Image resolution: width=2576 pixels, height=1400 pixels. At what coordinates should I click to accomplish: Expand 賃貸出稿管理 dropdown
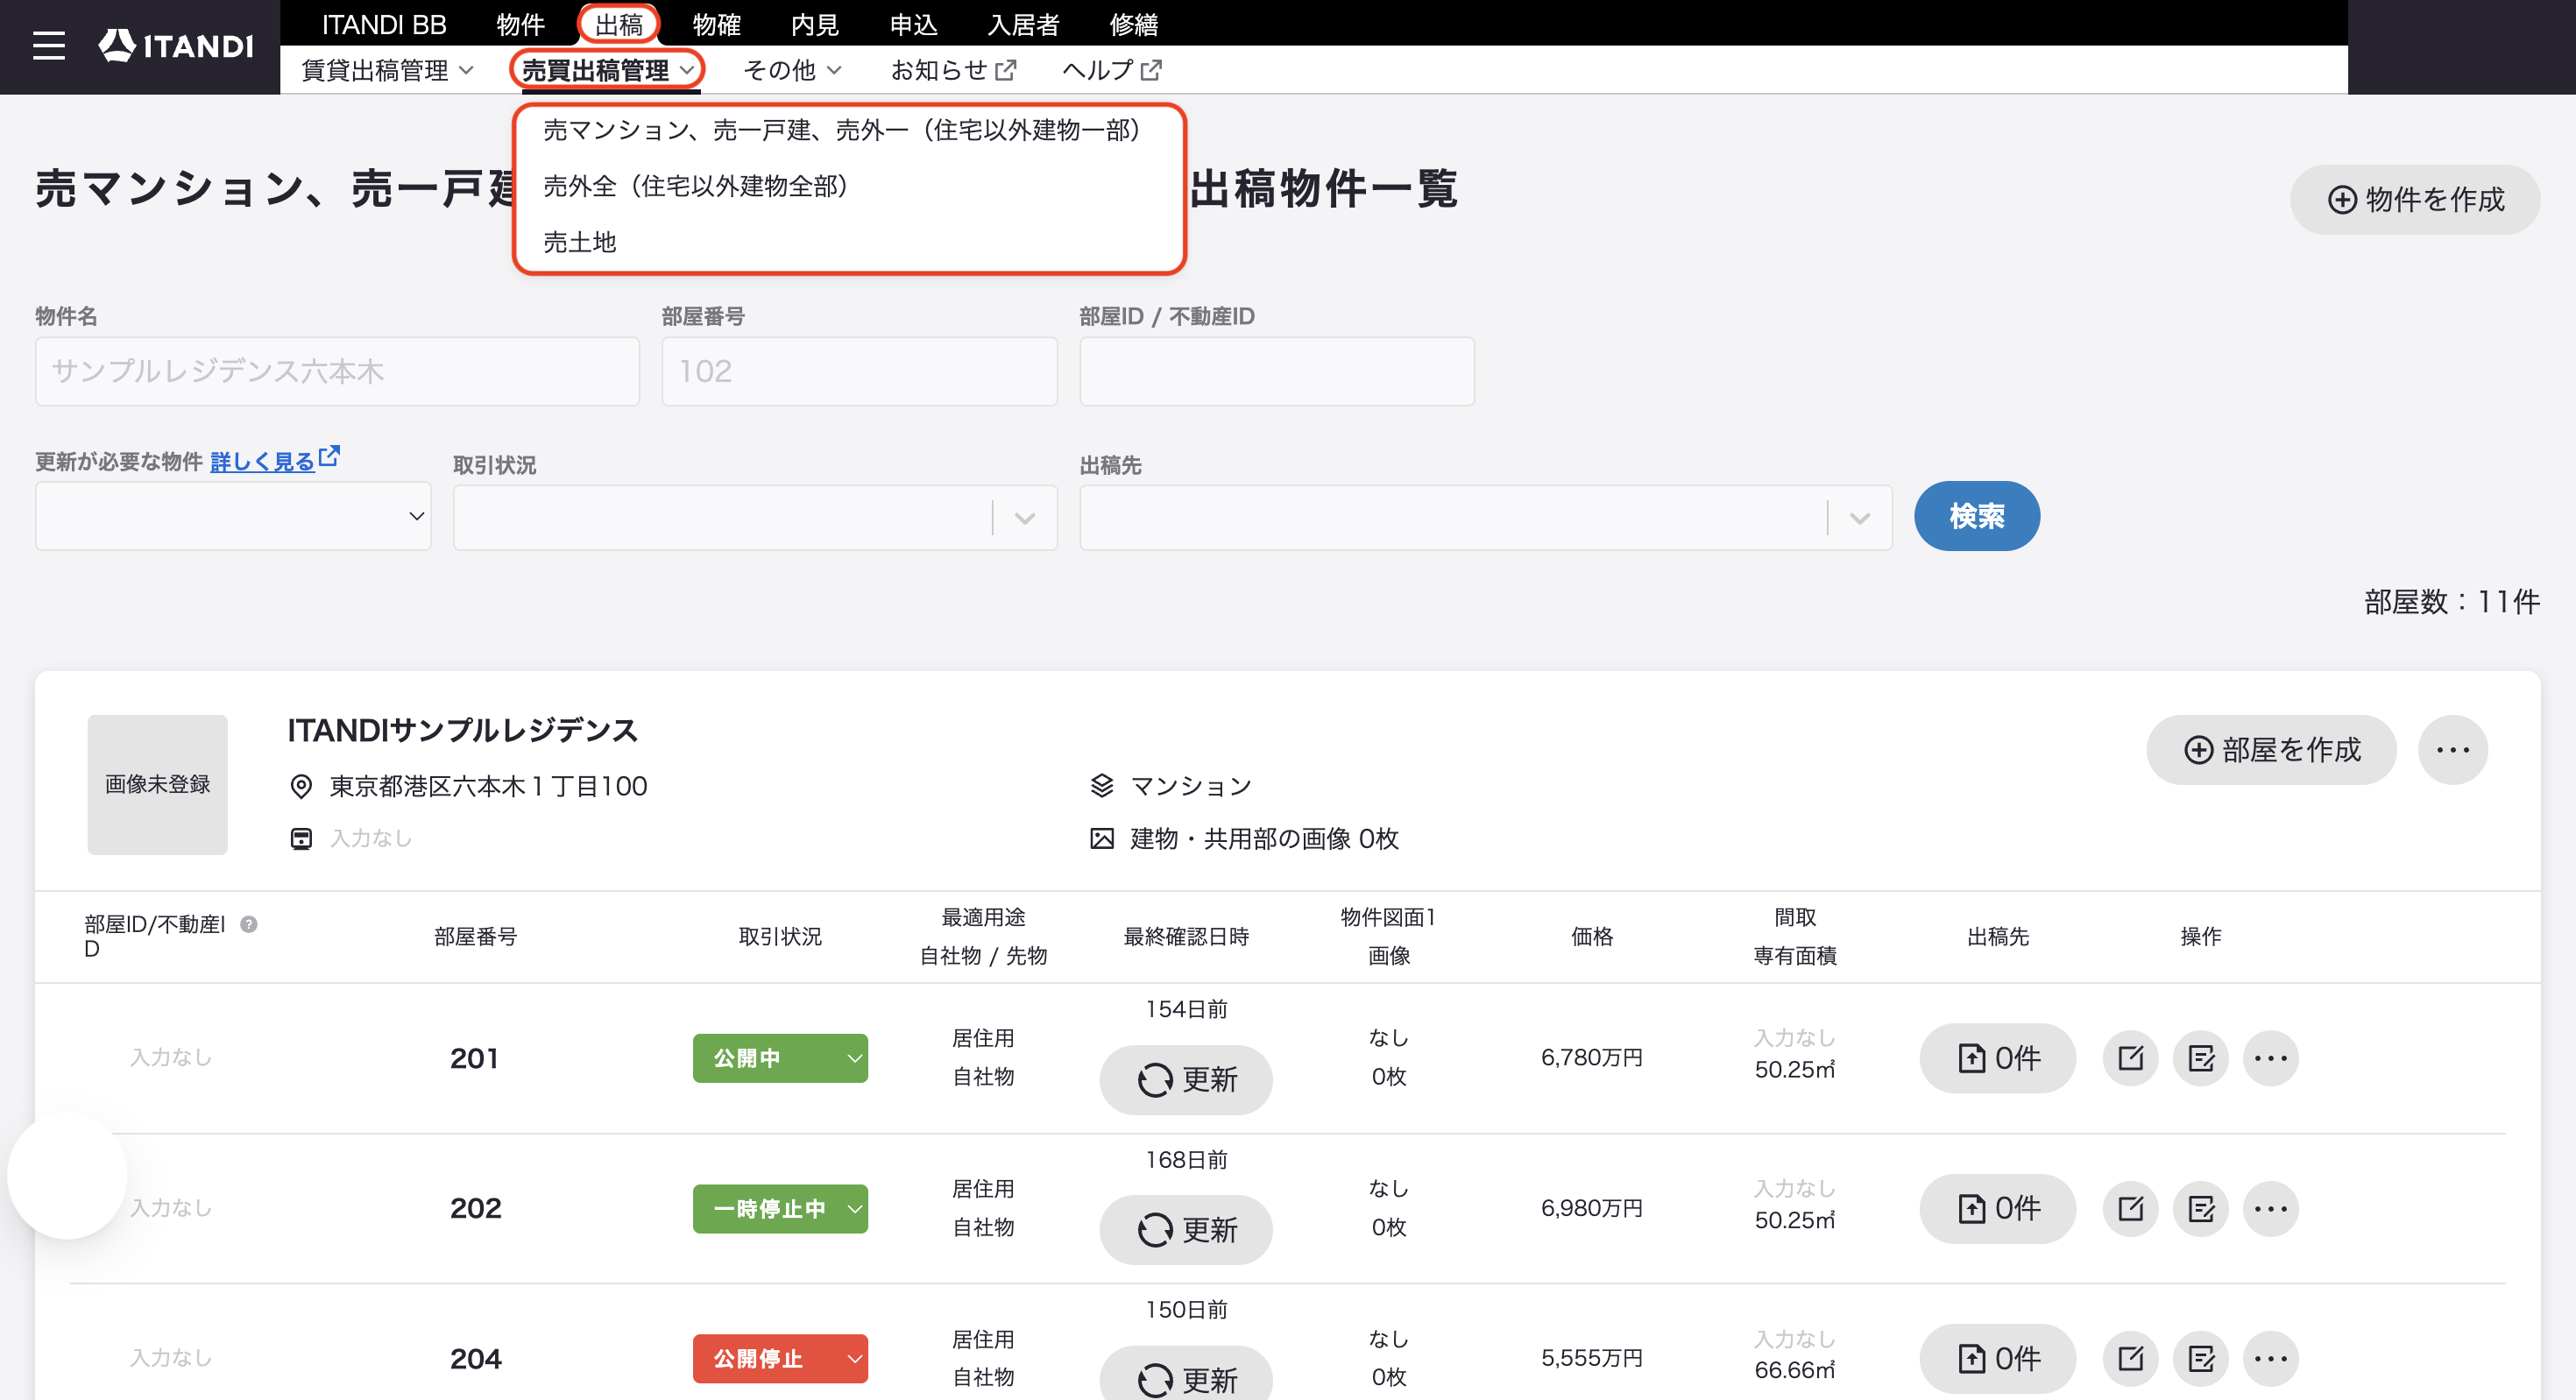(x=387, y=70)
